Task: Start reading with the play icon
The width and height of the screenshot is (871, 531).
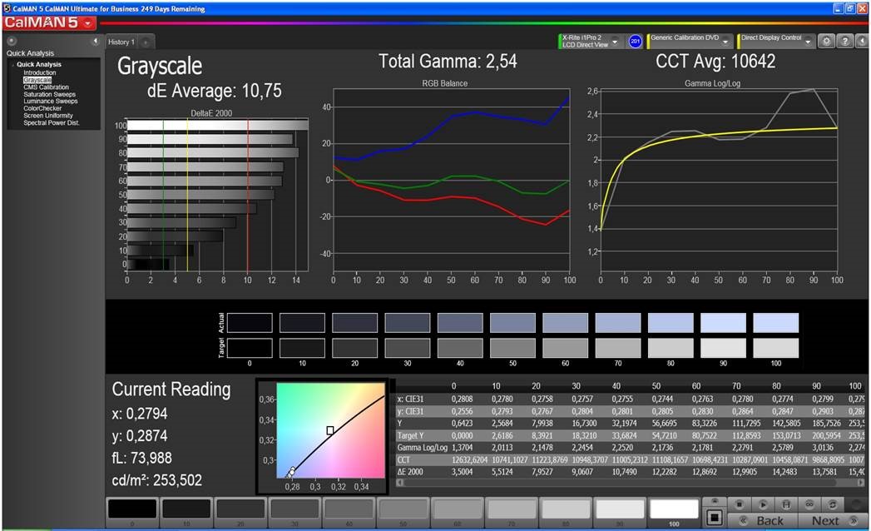Action: [763, 504]
